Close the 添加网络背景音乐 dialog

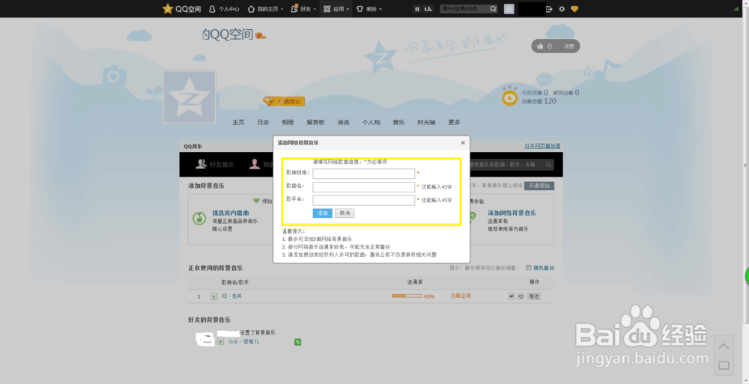[462, 142]
